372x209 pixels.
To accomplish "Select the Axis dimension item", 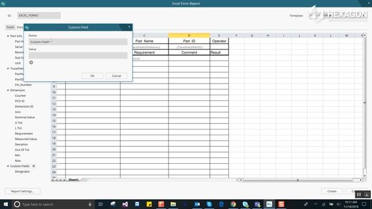I will click(18, 112).
